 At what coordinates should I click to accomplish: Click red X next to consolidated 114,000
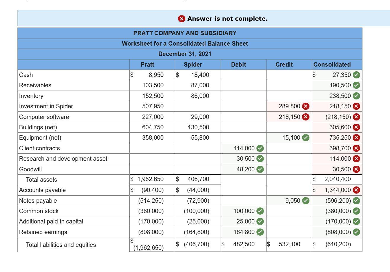pos(357,159)
